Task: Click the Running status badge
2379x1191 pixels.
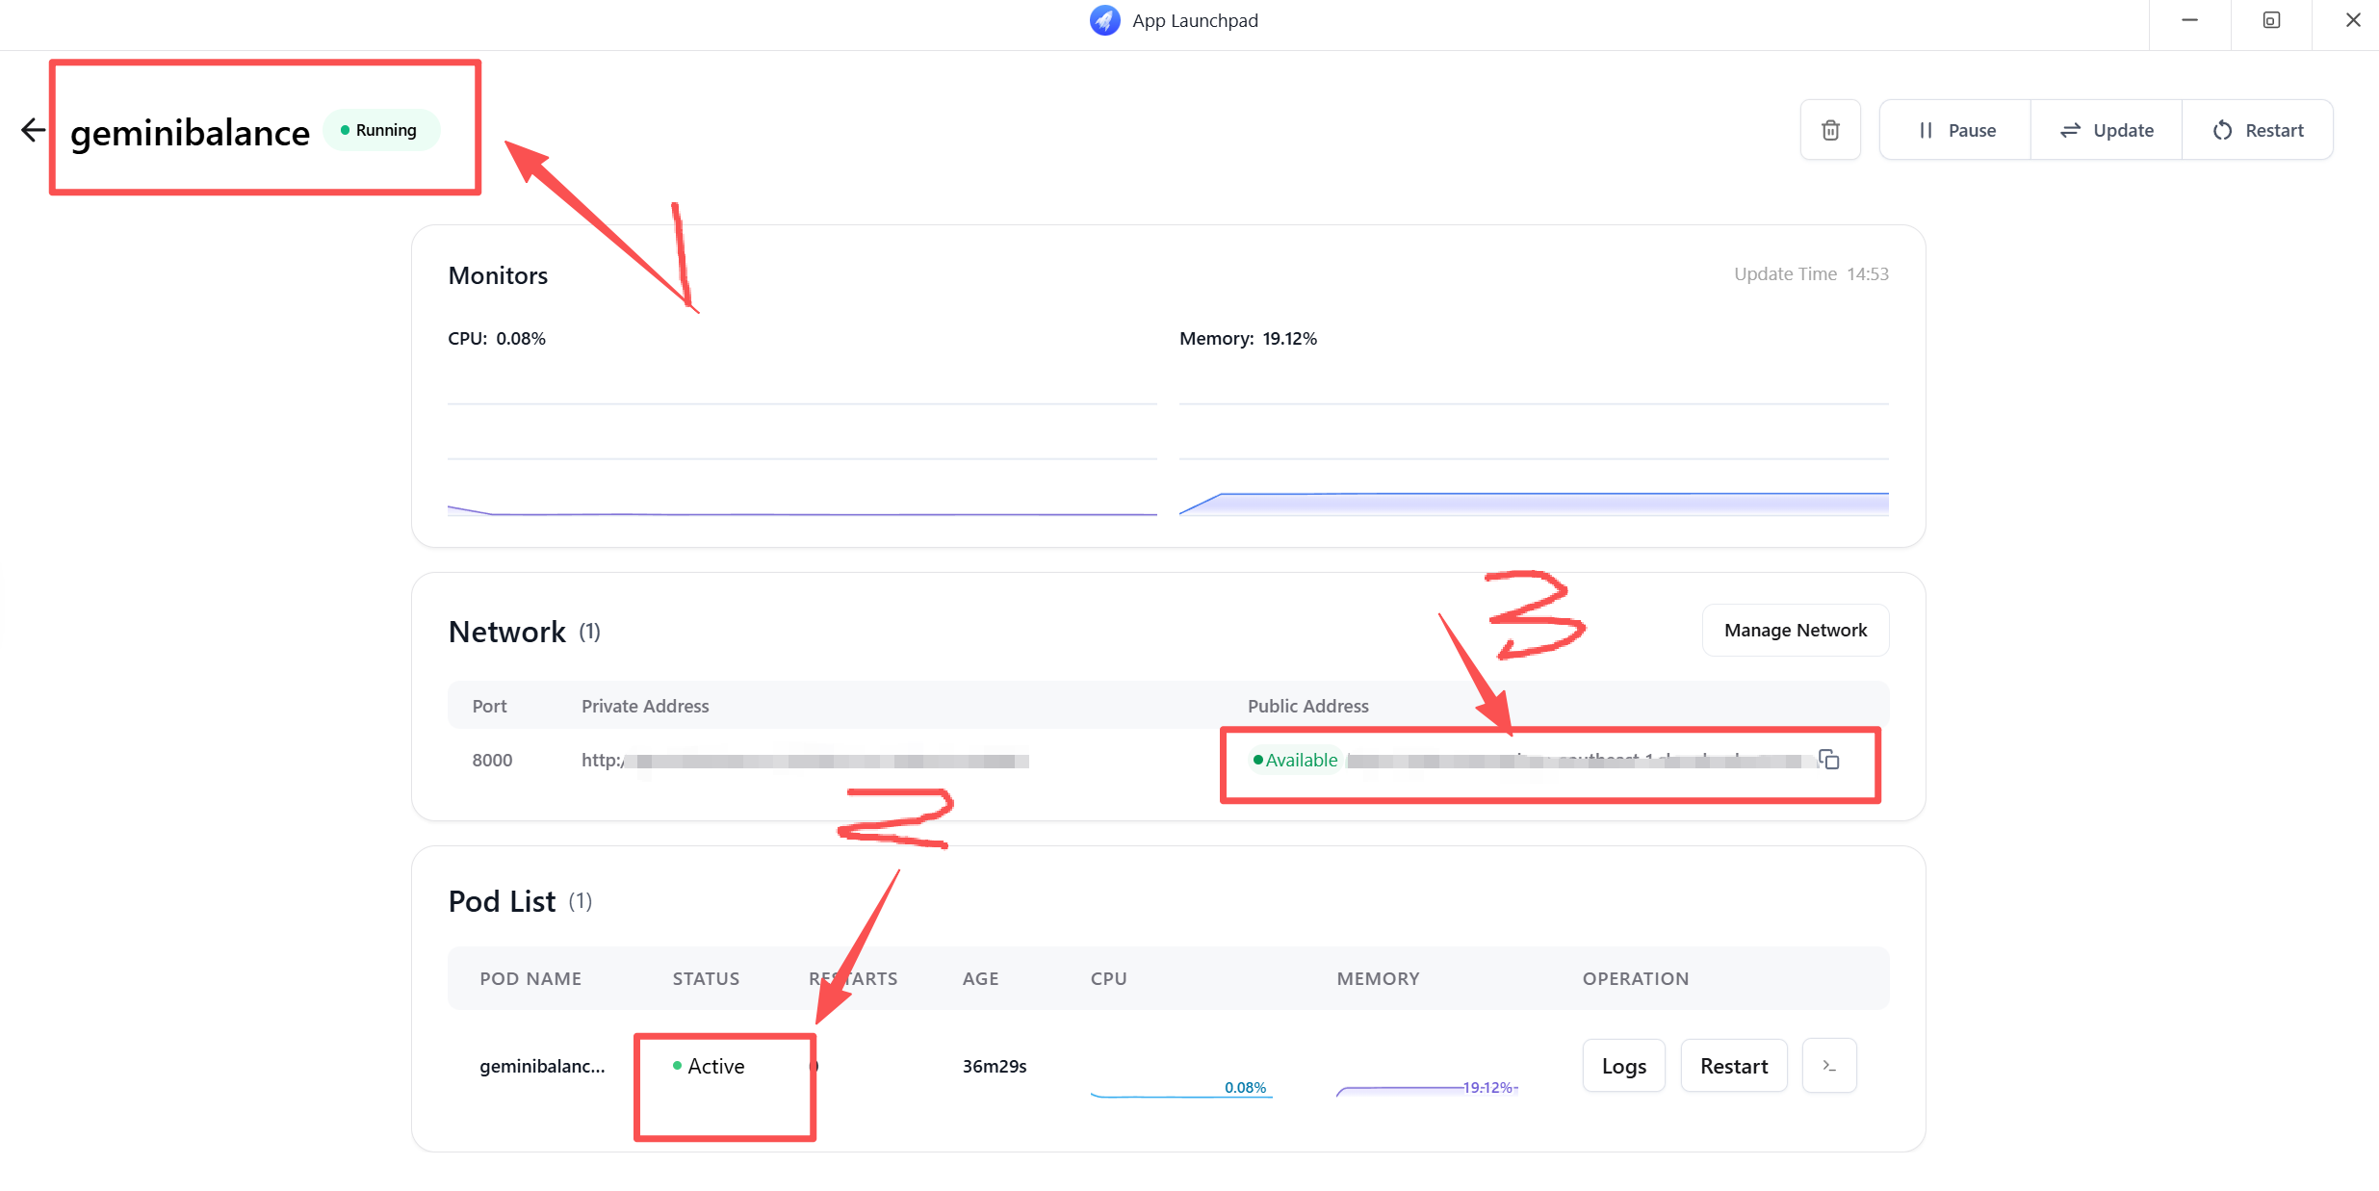Action: click(379, 130)
